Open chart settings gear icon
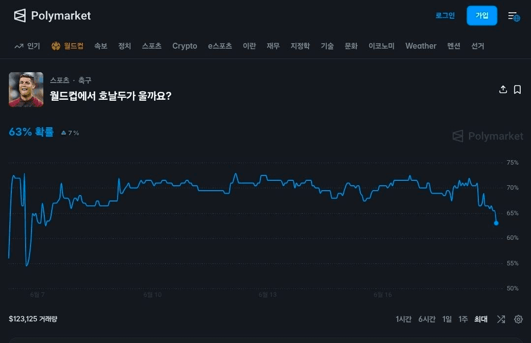Viewport: 531px width, 343px height. (518, 319)
